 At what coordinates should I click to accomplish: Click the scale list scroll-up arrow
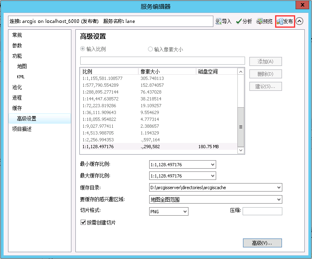pos(241,72)
